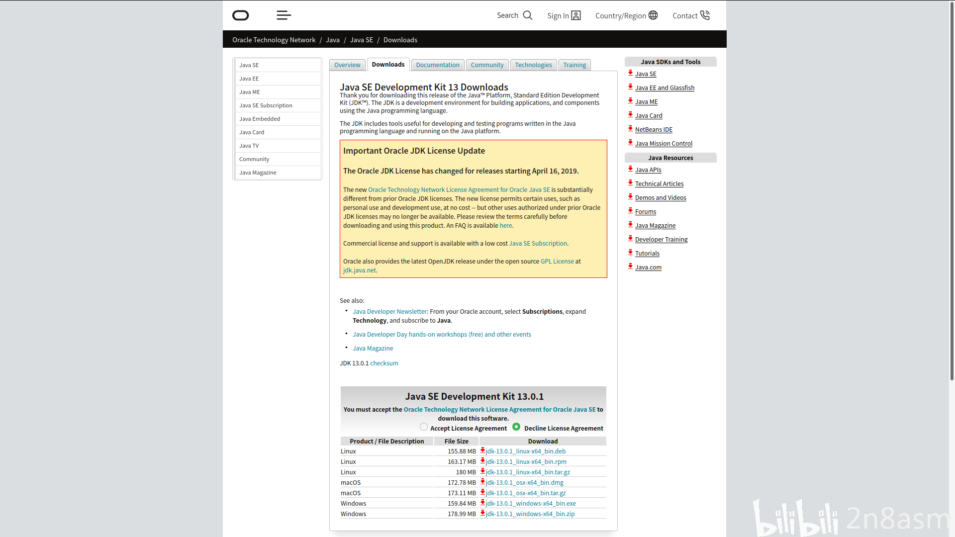
Task: Click the download icon for jdk-13.0.1_linux-x64_bin.deb
Action: 482,450
